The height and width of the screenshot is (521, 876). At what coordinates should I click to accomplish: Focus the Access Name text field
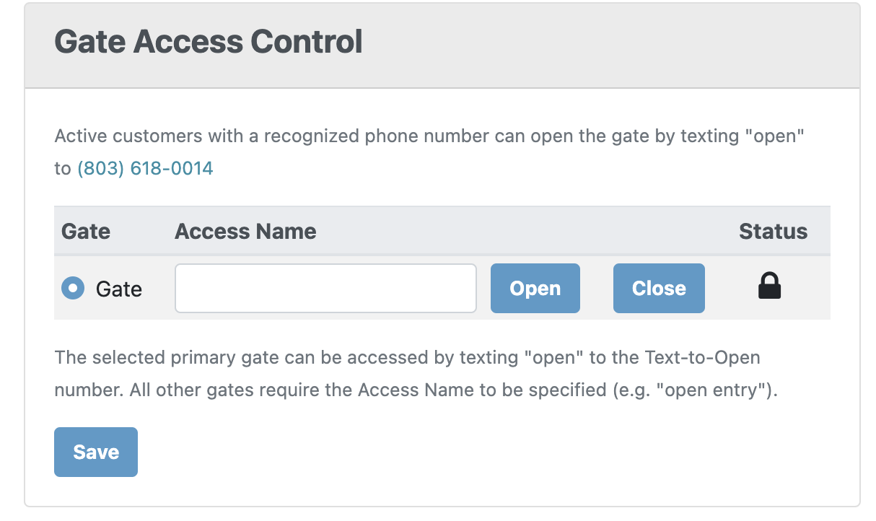pos(325,288)
